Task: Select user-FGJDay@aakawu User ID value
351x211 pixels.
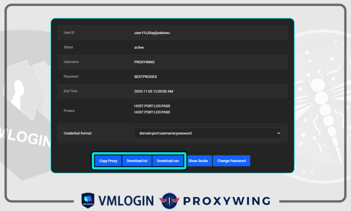Action: tap(152, 33)
